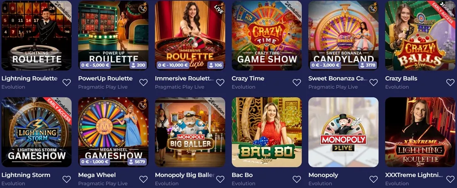The height and width of the screenshot is (188, 457).
Task: Click Immersive Roulette 0 € - 10,000 € bet badge
Action: pos(174,65)
